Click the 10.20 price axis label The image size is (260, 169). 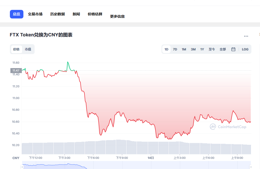[16, 145]
